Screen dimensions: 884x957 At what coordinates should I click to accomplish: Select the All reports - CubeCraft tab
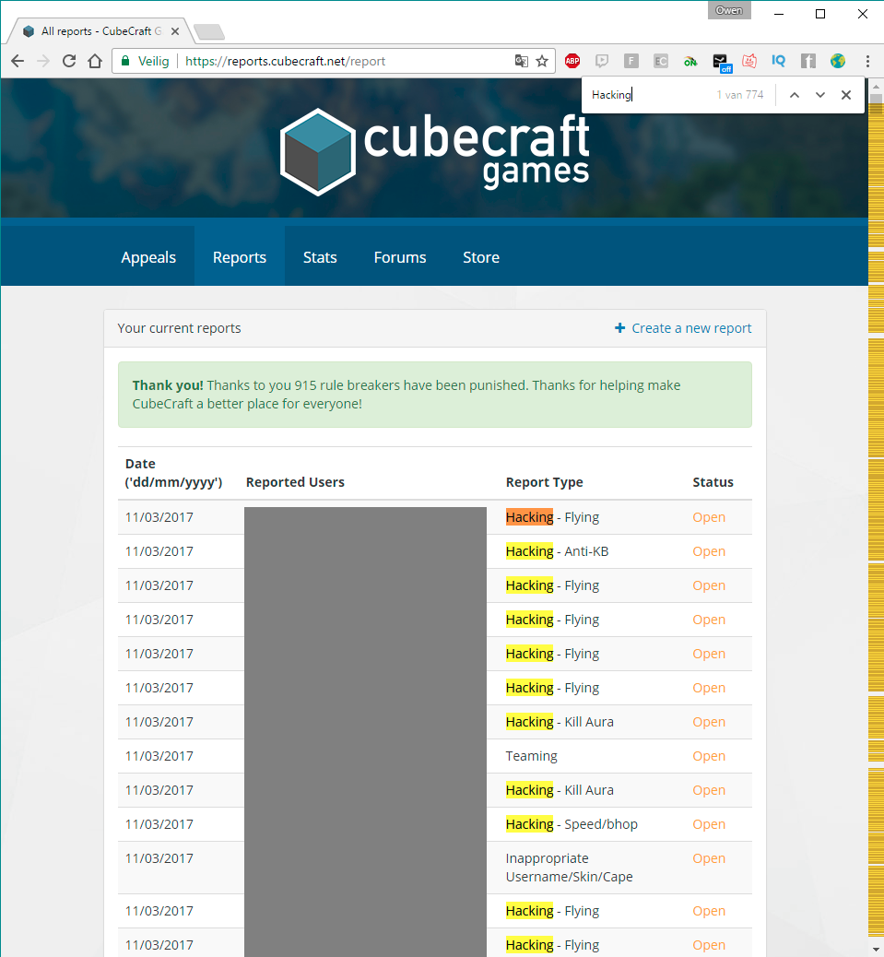(100, 31)
